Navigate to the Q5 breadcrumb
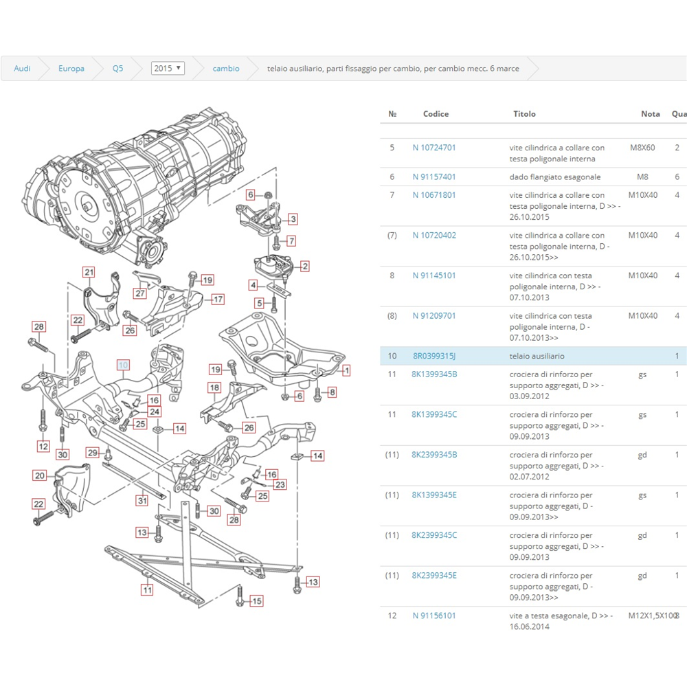 pos(118,69)
